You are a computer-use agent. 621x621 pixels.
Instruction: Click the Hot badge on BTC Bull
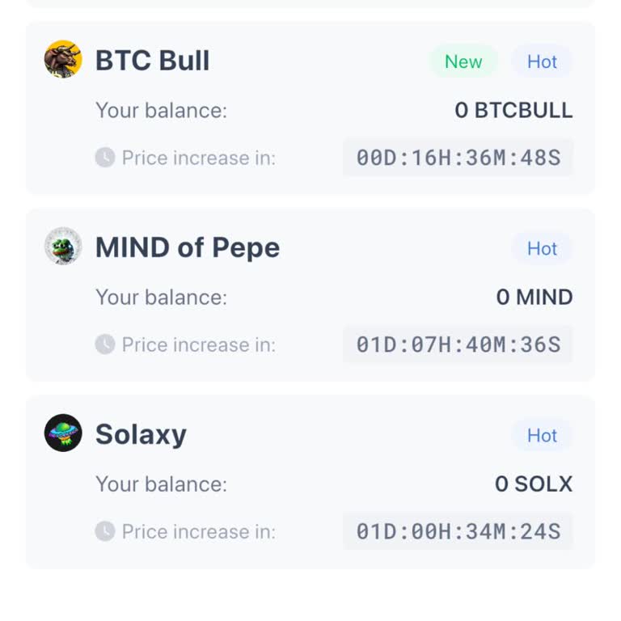click(x=542, y=61)
